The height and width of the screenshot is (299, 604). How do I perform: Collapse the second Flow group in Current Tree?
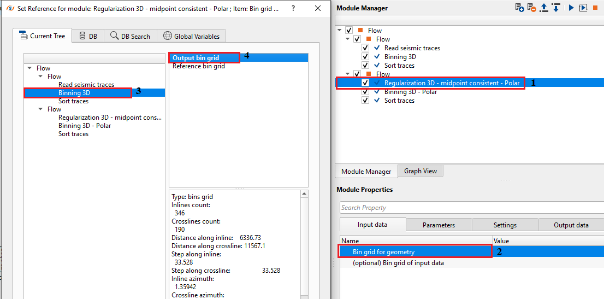point(41,109)
